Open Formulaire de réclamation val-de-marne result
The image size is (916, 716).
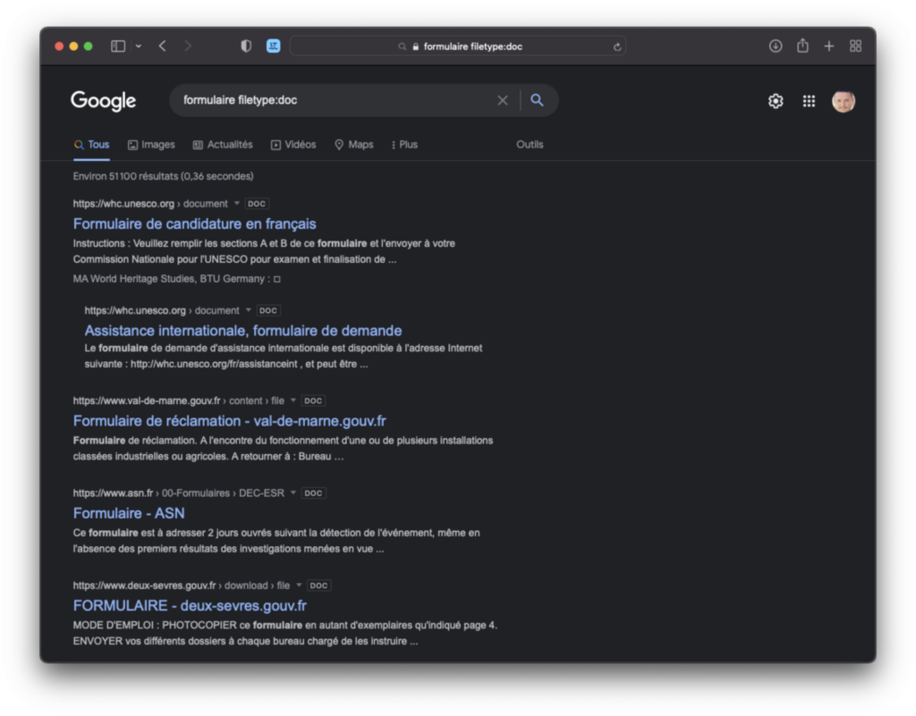coord(230,421)
